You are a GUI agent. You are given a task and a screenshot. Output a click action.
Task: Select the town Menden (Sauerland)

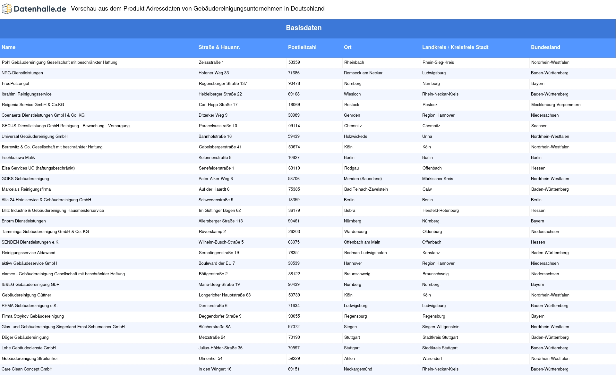363,179
